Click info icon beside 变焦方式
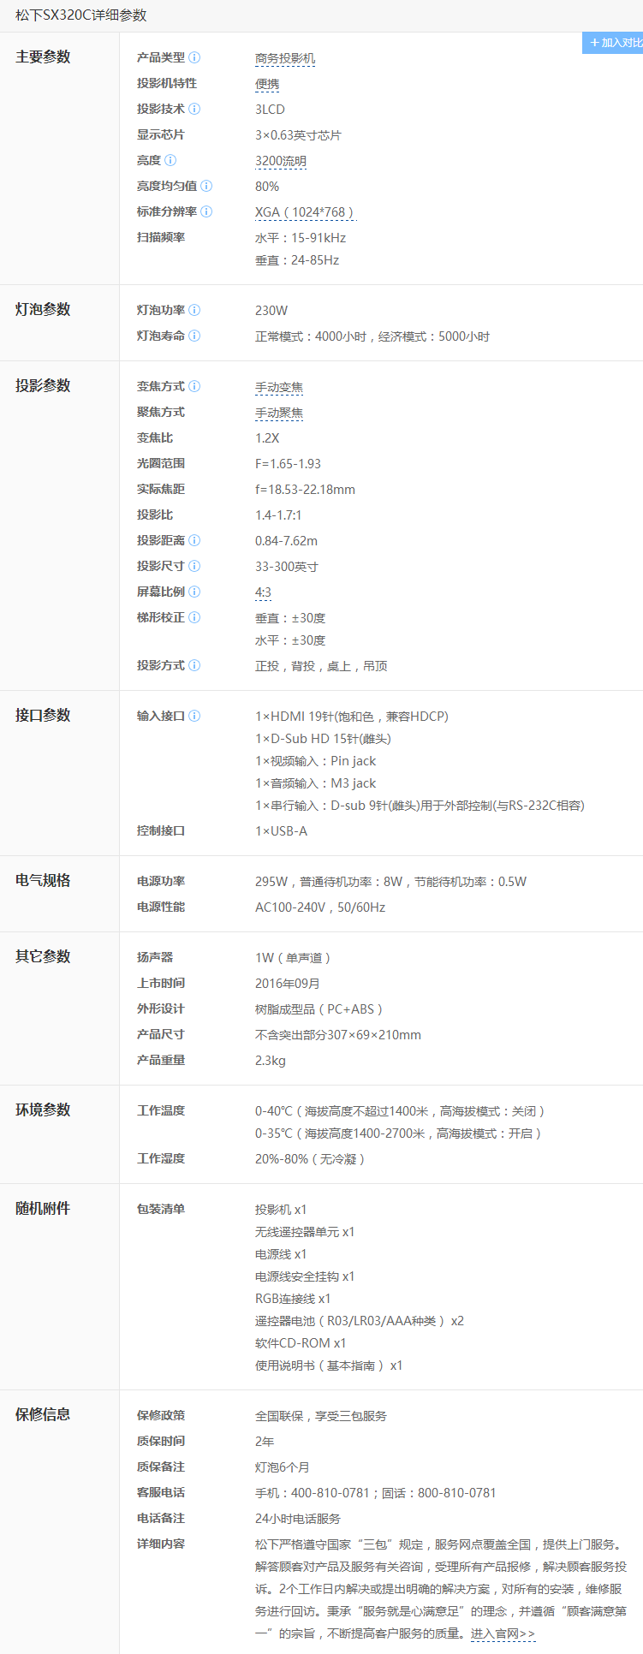Image resolution: width=643 pixels, height=1654 pixels. click(x=194, y=386)
